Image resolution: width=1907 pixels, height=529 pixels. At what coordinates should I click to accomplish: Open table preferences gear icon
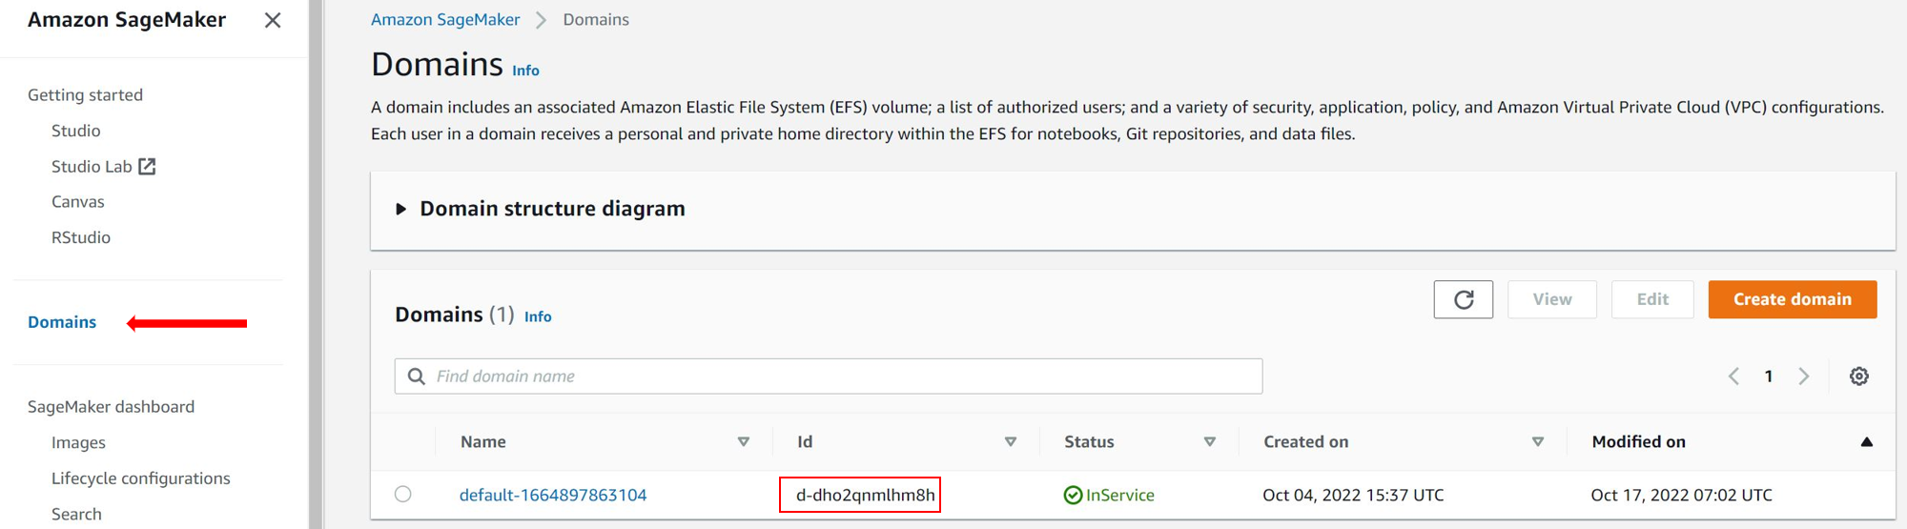1859,376
